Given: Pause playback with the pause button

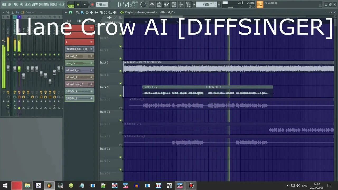Looking at the screenshot, I should (x=78, y=4).
